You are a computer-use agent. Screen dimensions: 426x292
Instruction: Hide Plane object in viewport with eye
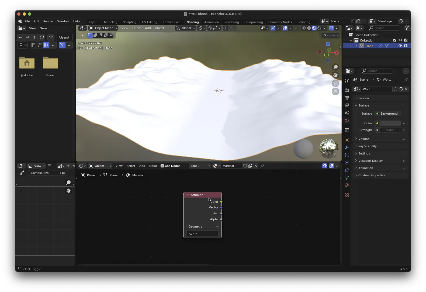400,46
